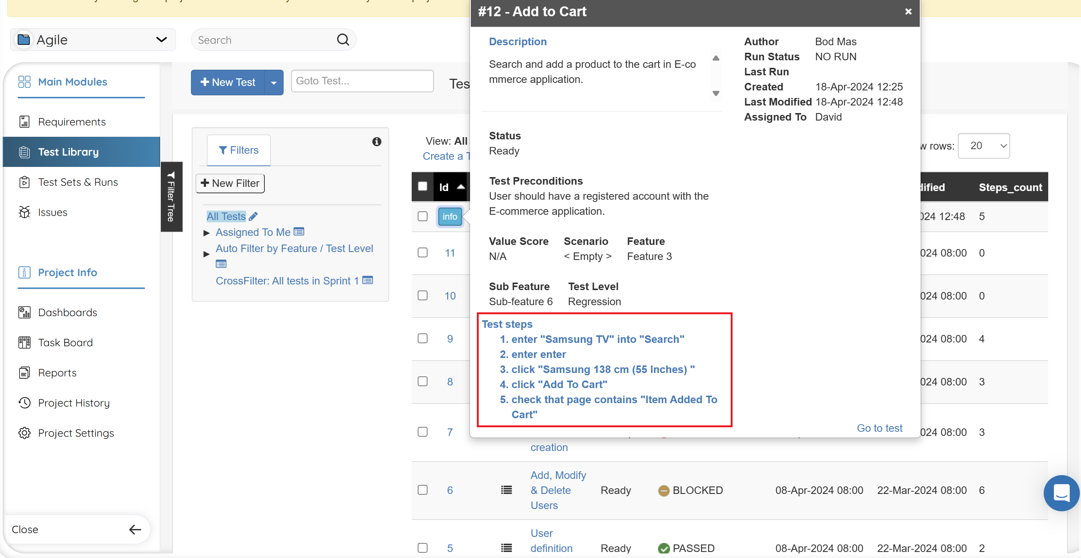Open the chat support bubble icon

click(x=1061, y=493)
